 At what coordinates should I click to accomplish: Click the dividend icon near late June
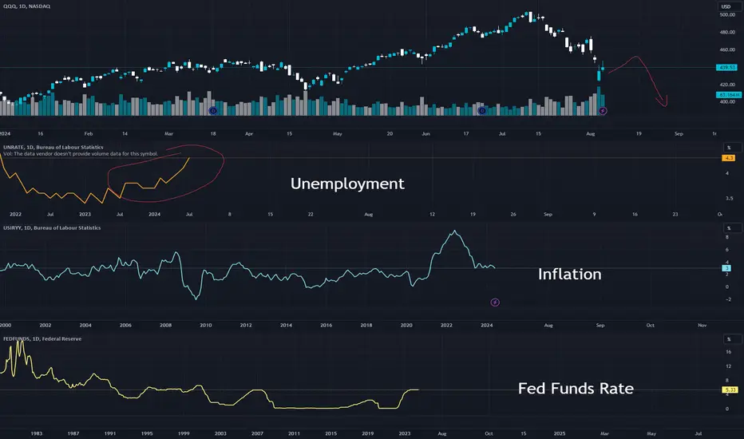pyautogui.click(x=481, y=111)
